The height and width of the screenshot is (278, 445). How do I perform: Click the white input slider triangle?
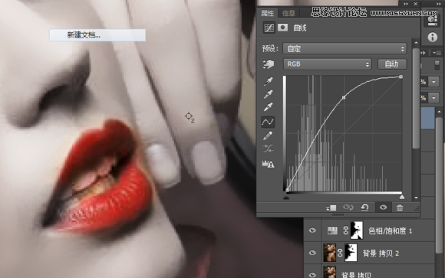point(402,197)
